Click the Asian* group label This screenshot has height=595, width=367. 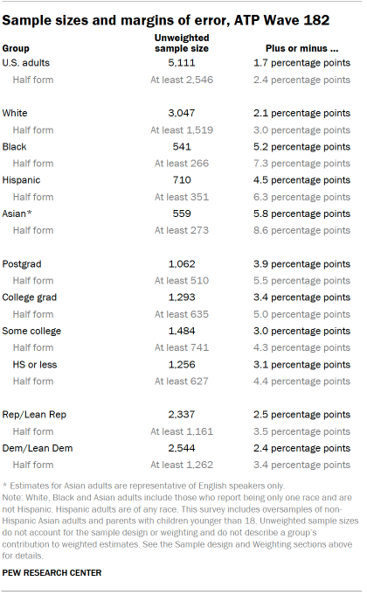[17, 213]
